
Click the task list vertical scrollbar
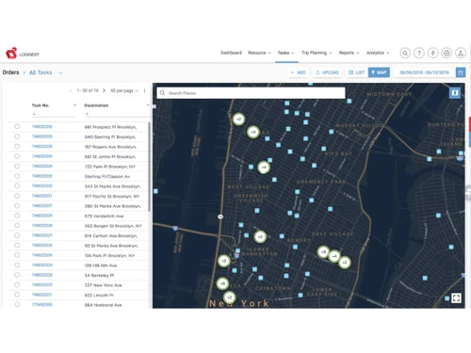coord(149,167)
